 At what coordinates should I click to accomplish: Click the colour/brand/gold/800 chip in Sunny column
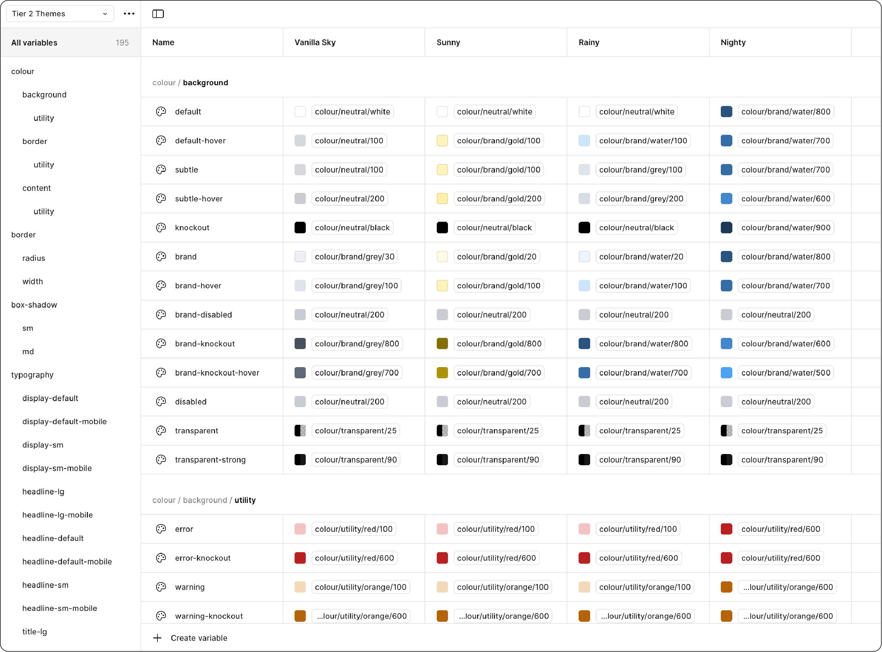[499, 343]
